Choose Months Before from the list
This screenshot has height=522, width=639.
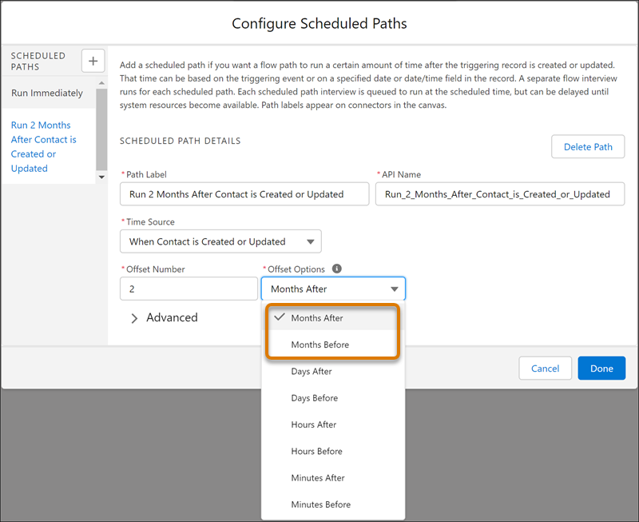coord(319,345)
